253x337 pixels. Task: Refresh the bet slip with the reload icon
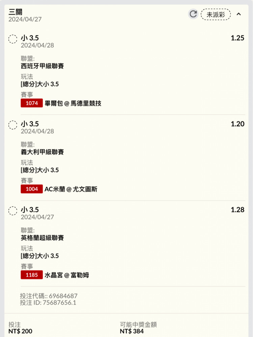[193, 14]
